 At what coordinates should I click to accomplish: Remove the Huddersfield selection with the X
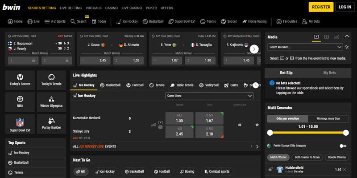(x=345, y=170)
